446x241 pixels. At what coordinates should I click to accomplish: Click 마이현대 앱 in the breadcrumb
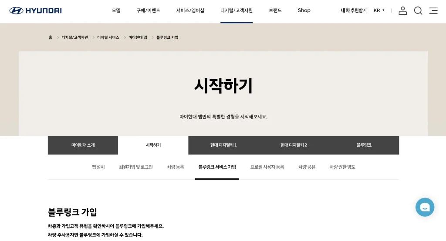pos(138,37)
